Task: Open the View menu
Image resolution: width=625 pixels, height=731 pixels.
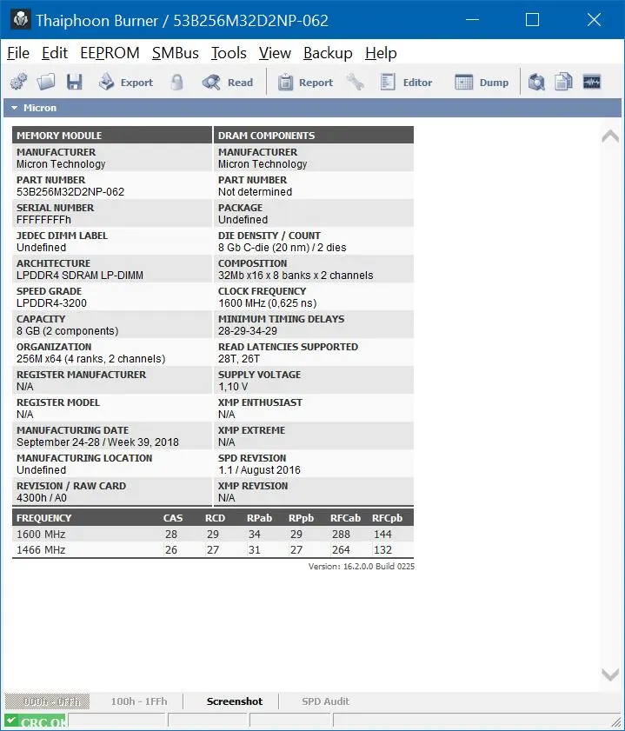Action: point(275,53)
